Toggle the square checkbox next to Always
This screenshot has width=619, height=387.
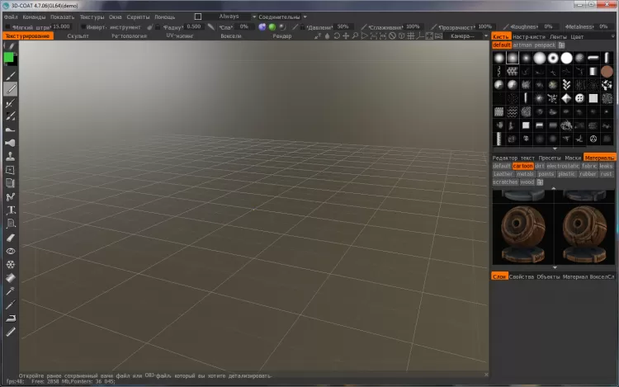click(198, 17)
